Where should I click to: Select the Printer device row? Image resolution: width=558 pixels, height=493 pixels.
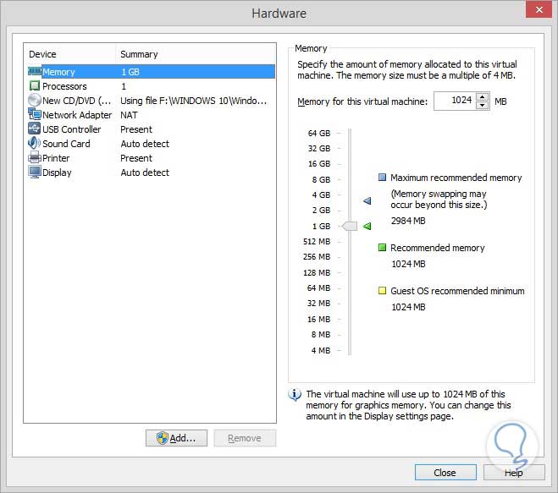pos(152,158)
